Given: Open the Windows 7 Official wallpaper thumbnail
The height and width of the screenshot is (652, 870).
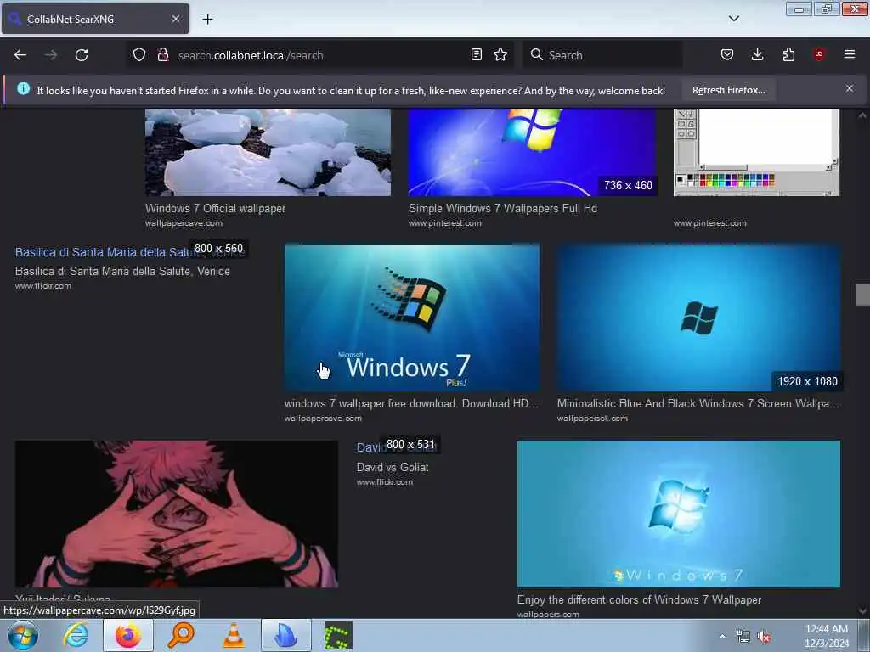Looking at the screenshot, I should click(268, 152).
